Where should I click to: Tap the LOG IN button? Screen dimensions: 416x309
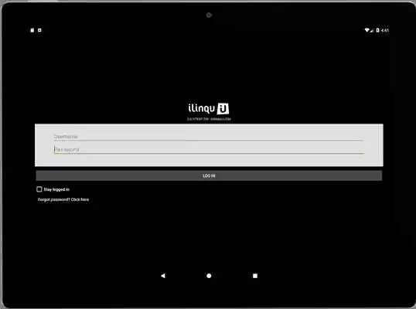point(209,175)
